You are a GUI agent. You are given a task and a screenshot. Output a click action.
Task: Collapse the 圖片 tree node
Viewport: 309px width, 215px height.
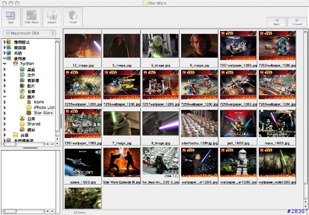[x=4, y=97]
